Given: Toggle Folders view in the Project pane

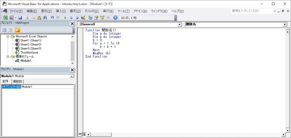Looking at the screenshot, I should (17, 30).
